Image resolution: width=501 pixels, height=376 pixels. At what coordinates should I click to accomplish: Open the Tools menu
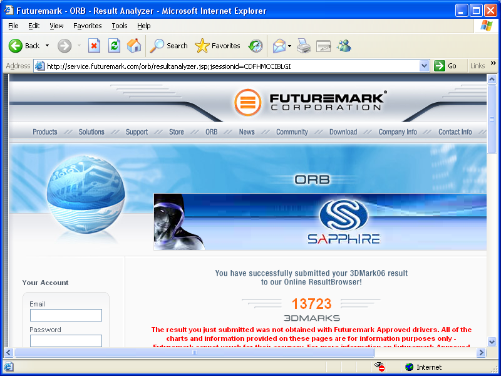point(120,26)
